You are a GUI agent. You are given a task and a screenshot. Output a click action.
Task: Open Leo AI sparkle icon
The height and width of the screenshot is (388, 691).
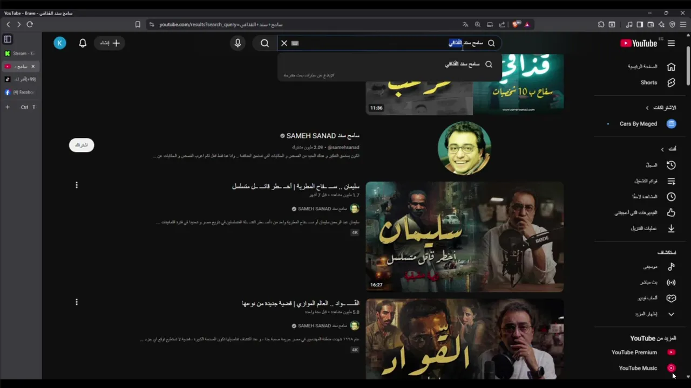661,24
